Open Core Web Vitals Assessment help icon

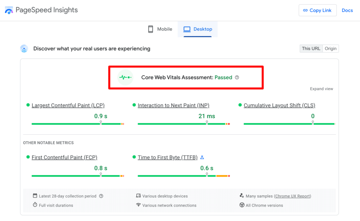coord(237,78)
